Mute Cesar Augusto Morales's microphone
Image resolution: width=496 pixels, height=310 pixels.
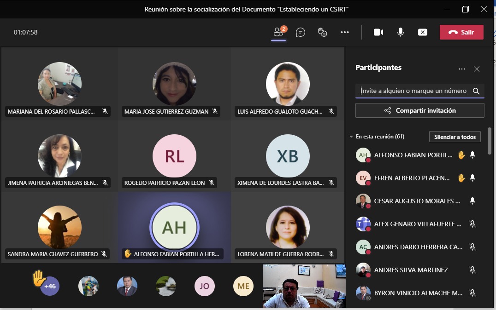[472, 201]
